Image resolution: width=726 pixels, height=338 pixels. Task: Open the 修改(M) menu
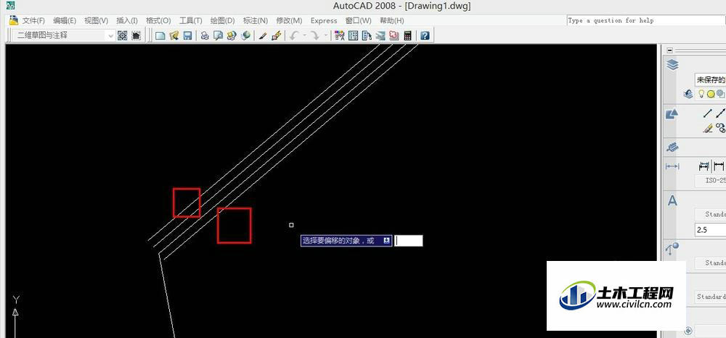(x=289, y=20)
